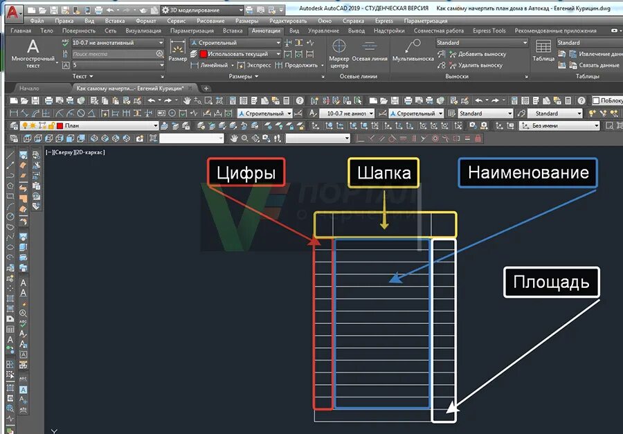Click the Многострочный текст button
This screenshot has width=623, height=434.
(33, 54)
